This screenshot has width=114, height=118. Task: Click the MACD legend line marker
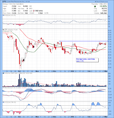(x=3, y=88)
